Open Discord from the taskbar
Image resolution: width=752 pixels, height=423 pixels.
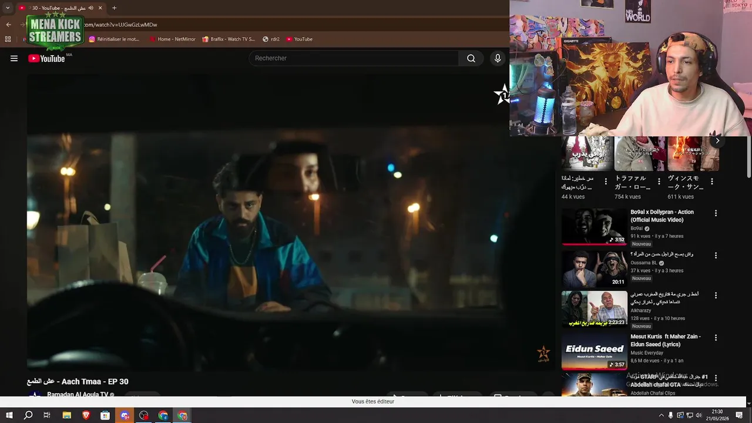coord(125,415)
